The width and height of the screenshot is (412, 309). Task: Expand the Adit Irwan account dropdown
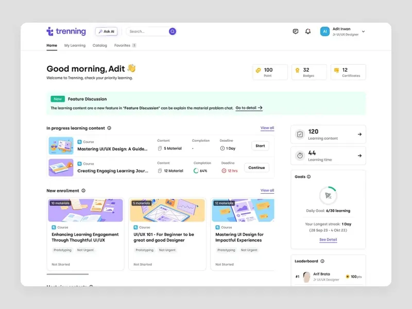point(364,31)
